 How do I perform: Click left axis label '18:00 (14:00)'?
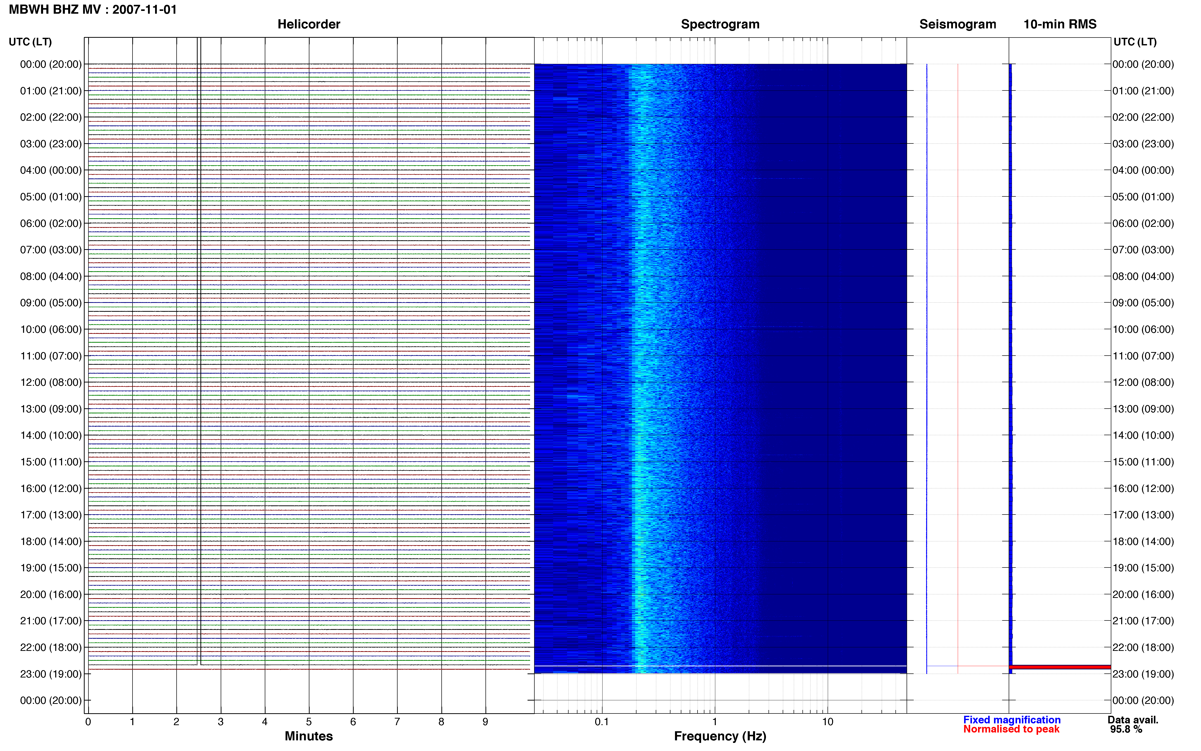click(51, 542)
